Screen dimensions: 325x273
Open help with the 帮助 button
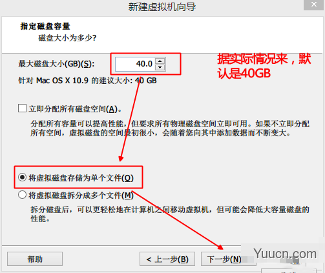tap(35, 259)
